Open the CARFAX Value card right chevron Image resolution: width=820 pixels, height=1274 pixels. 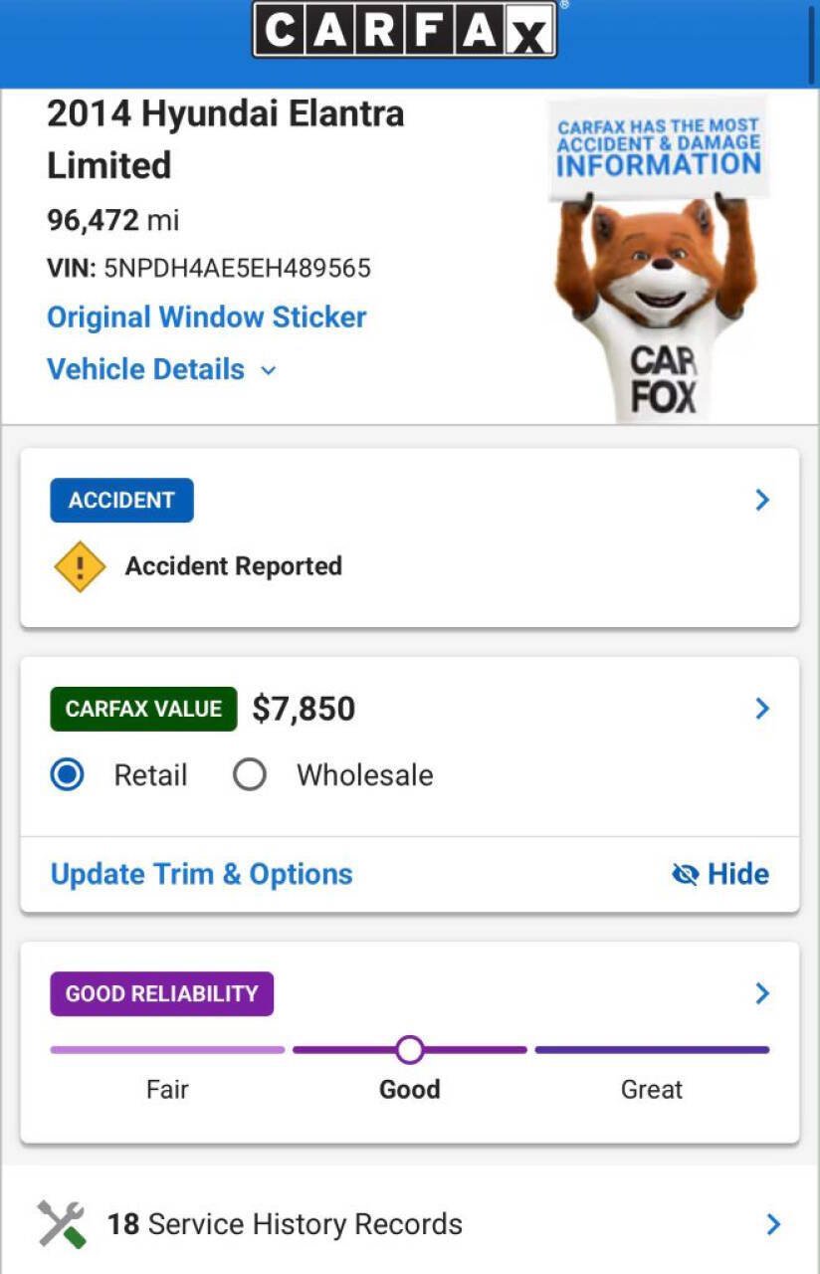pyautogui.click(x=762, y=709)
